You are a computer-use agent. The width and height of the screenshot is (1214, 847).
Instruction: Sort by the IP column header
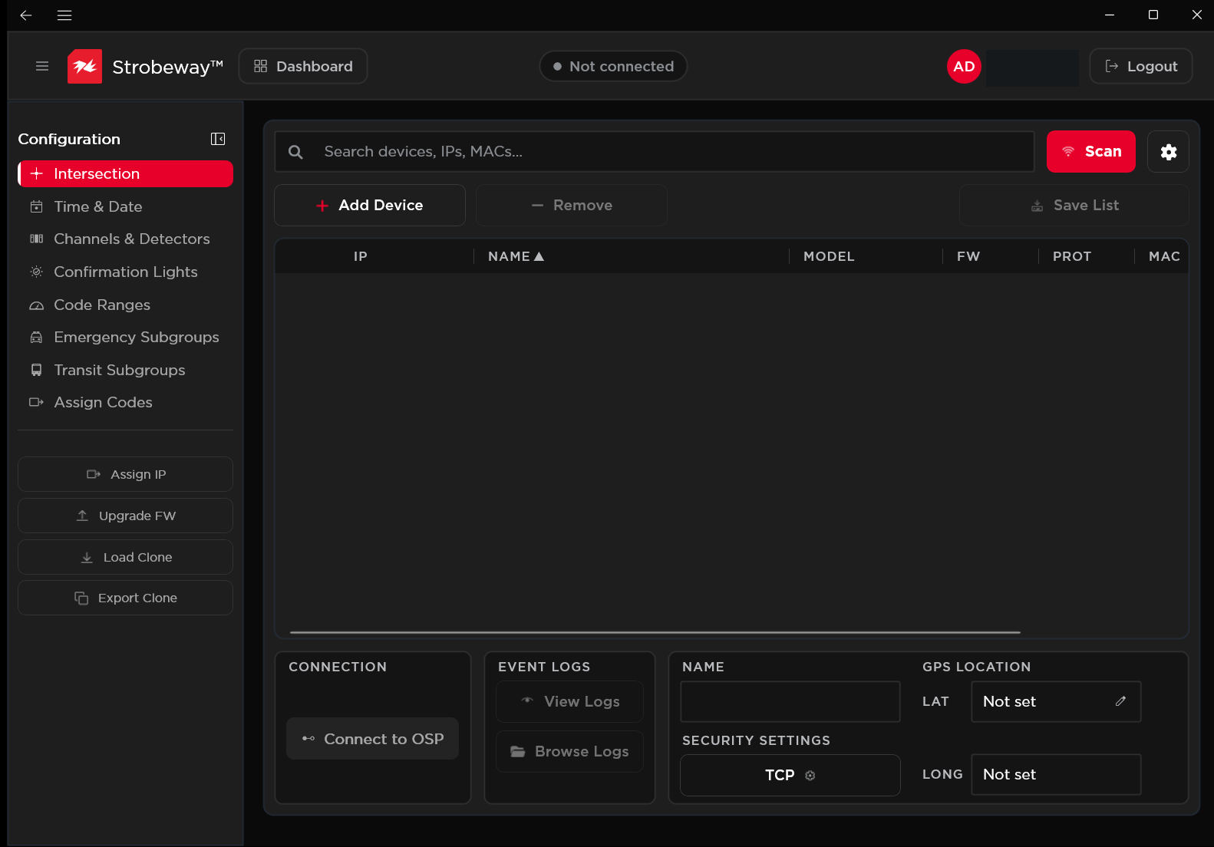[361, 256]
